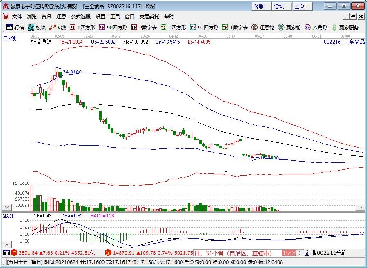Viewport: 367px width, 268px height.
Task: Launch the 江恩轮 Gann wheel tool
Action: pyautogui.click(x=263, y=28)
